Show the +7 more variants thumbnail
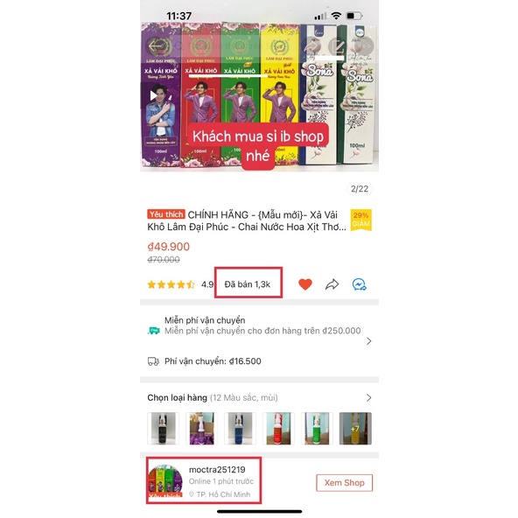Image resolution: width=518 pixels, height=518 pixels. coord(355,428)
